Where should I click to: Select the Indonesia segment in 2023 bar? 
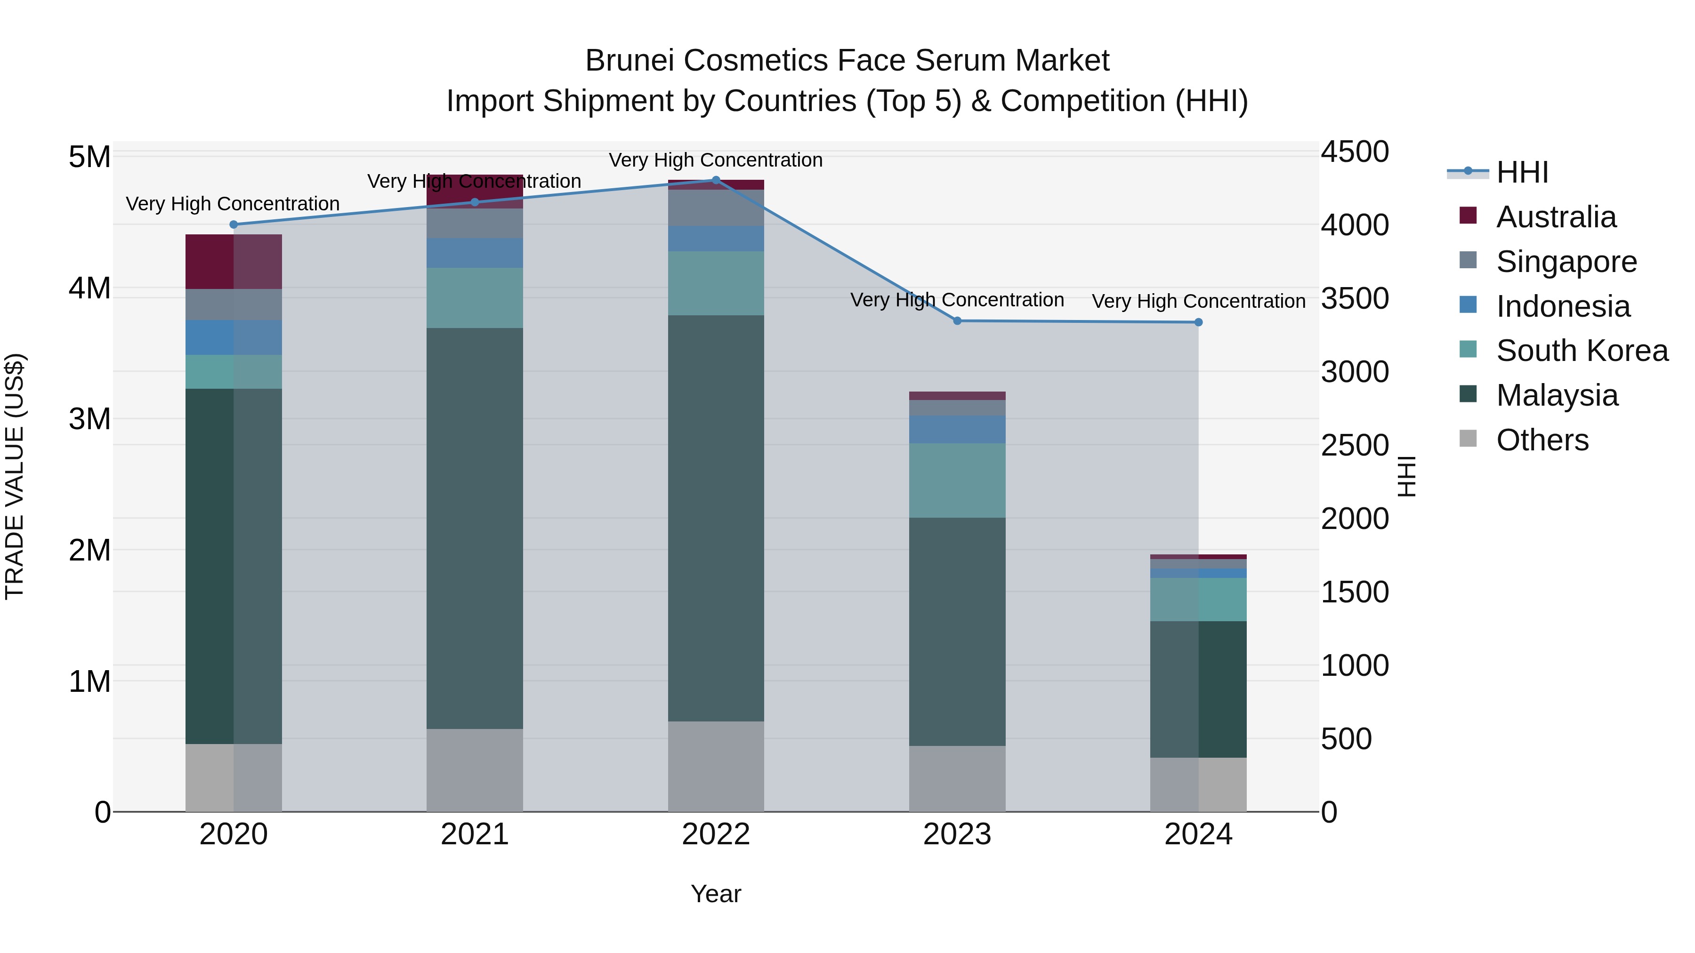point(957,430)
